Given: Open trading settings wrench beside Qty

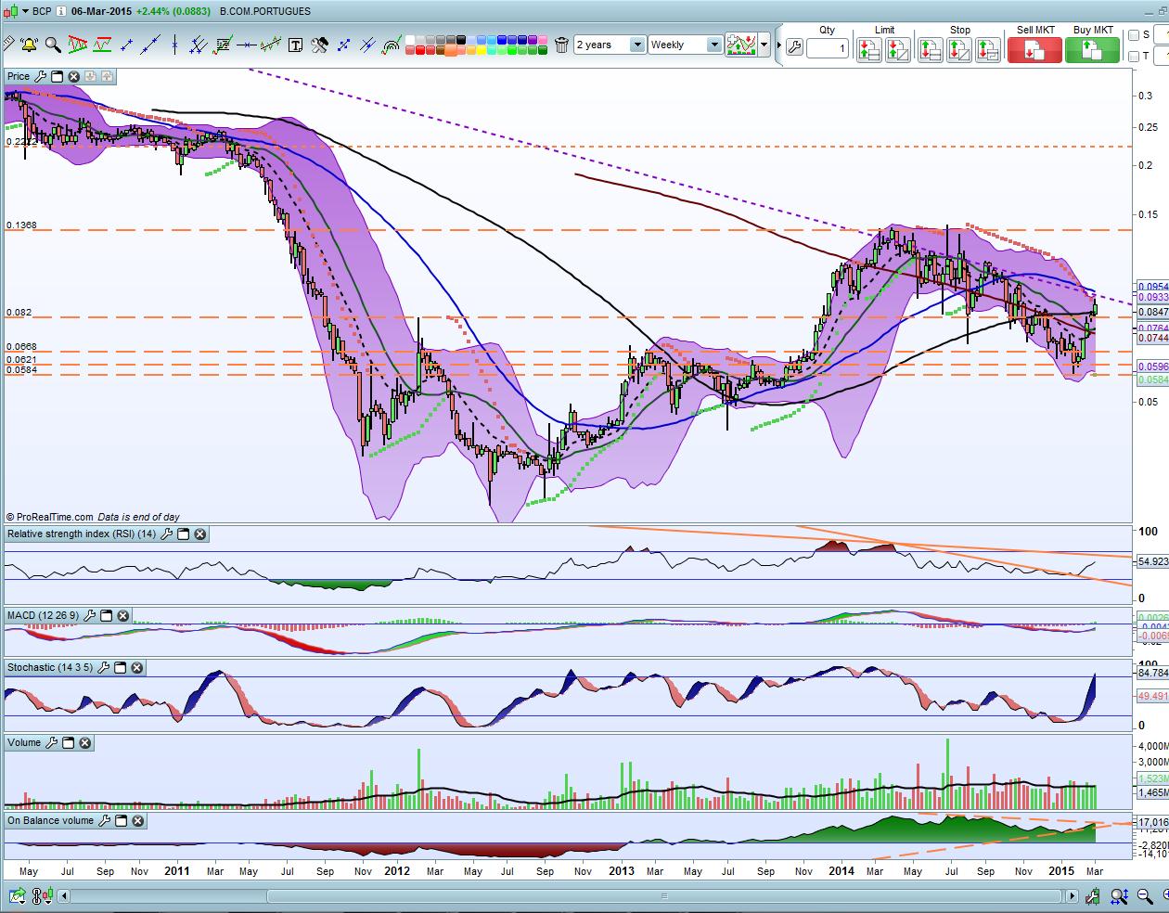Looking at the screenshot, I should (x=794, y=47).
